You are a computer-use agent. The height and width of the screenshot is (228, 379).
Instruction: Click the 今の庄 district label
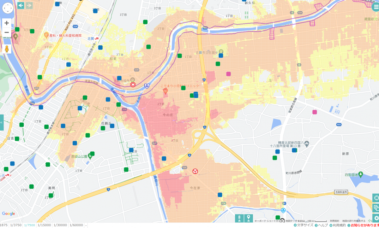click(x=168, y=114)
